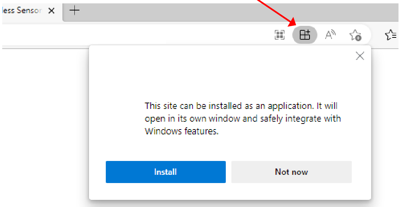Open Read aloud from the address bar
Image resolution: width=400 pixels, height=207 pixels.
click(x=330, y=35)
